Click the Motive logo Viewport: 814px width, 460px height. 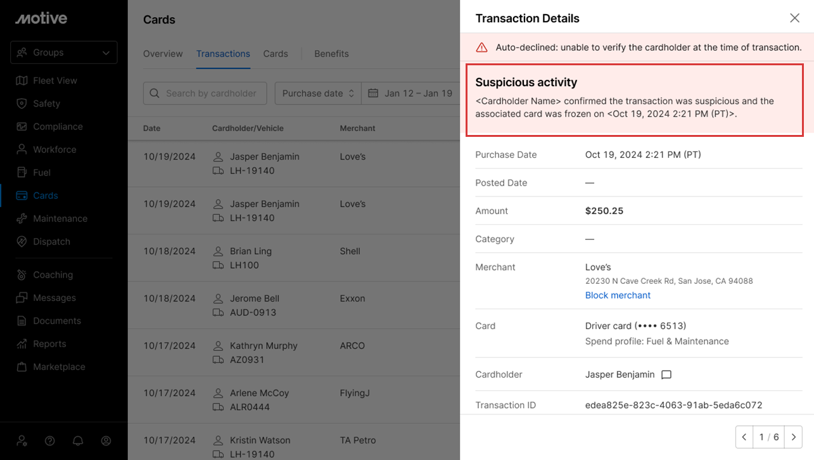(x=41, y=18)
